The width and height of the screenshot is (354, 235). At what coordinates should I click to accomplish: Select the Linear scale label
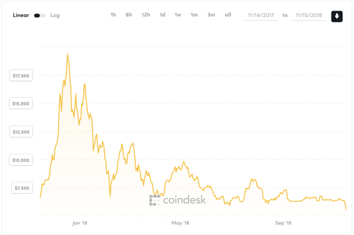click(x=21, y=15)
